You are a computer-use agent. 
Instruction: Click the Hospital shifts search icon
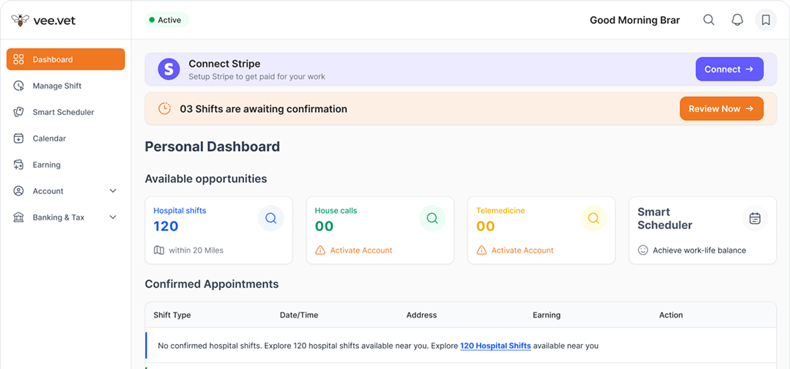pos(270,218)
